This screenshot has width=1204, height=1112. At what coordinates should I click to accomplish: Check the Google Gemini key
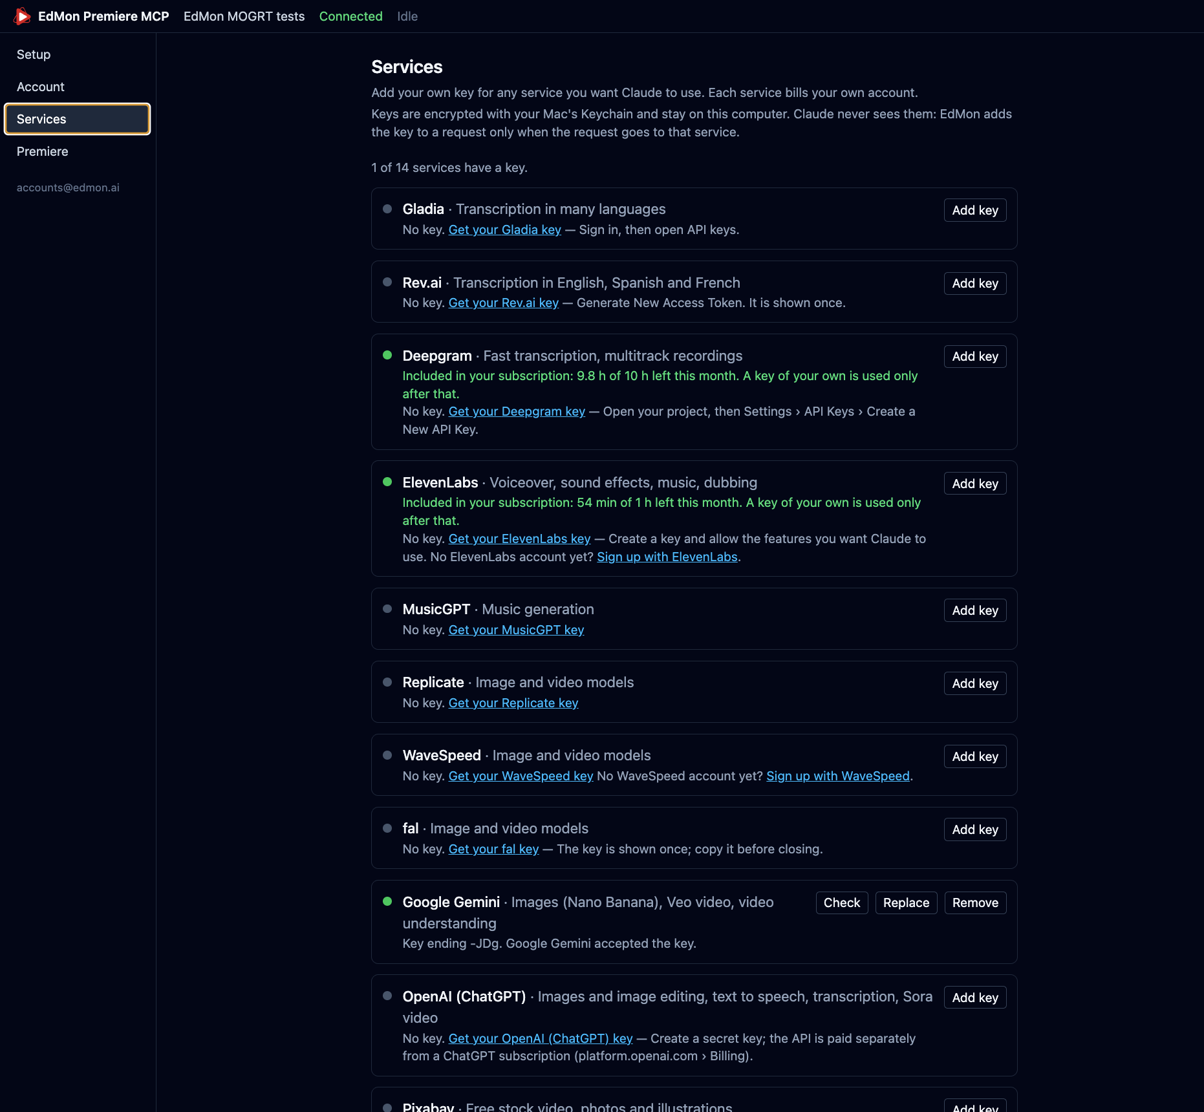[x=842, y=903]
